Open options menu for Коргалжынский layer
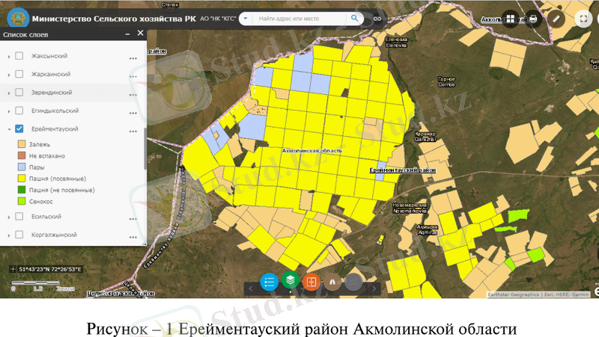Viewport: 599px width, 337px height. (x=133, y=237)
